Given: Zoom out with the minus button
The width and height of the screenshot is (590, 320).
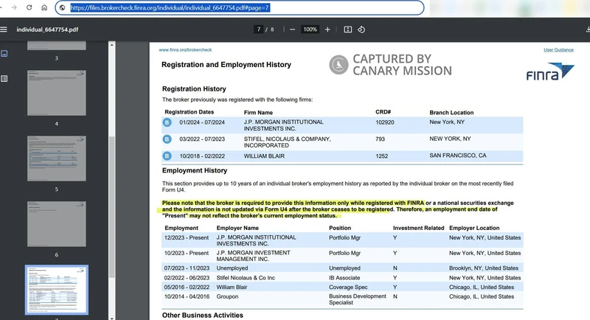Looking at the screenshot, I should pyautogui.click(x=292, y=29).
